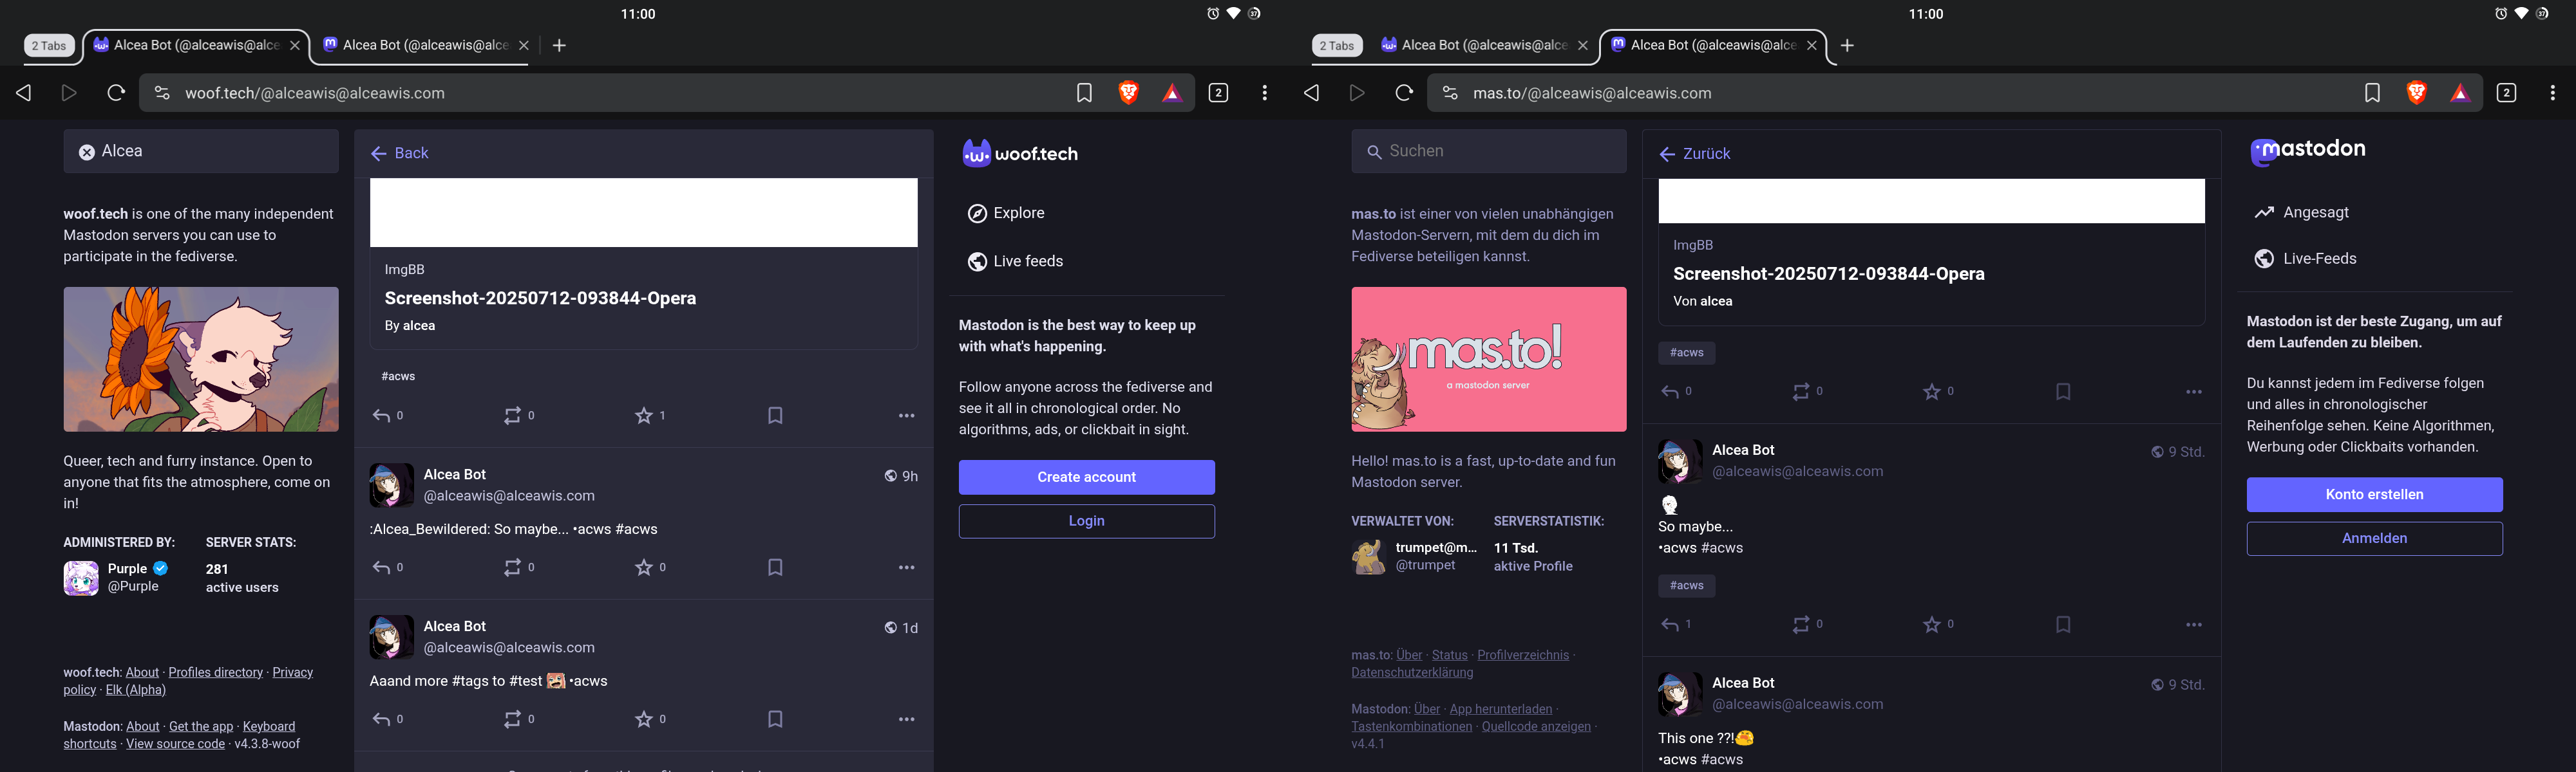
Task: Open View source code link on woof.tech
Action: (x=175, y=744)
